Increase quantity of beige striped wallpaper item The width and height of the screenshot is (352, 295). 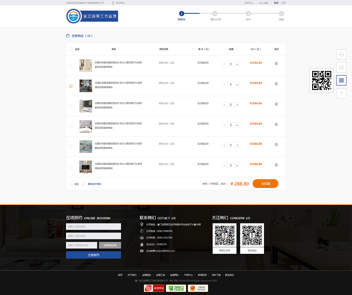[x=237, y=64]
